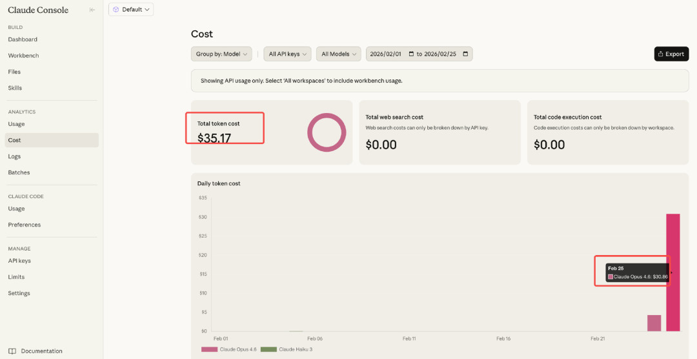Click the Feb 21 axis label
The image size is (697, 359).
coord(598,338)
